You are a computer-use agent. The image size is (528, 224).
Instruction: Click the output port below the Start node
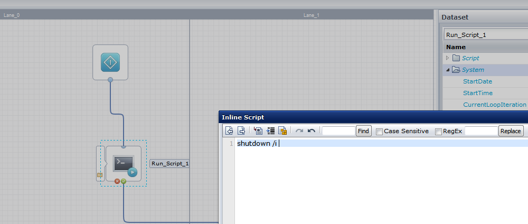tap(110, 80)
